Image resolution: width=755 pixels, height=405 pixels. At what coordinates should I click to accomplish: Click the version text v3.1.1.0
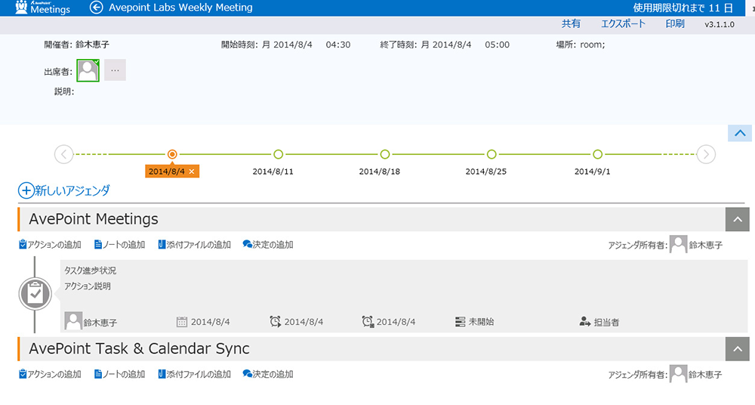click(x=720, y=25)
